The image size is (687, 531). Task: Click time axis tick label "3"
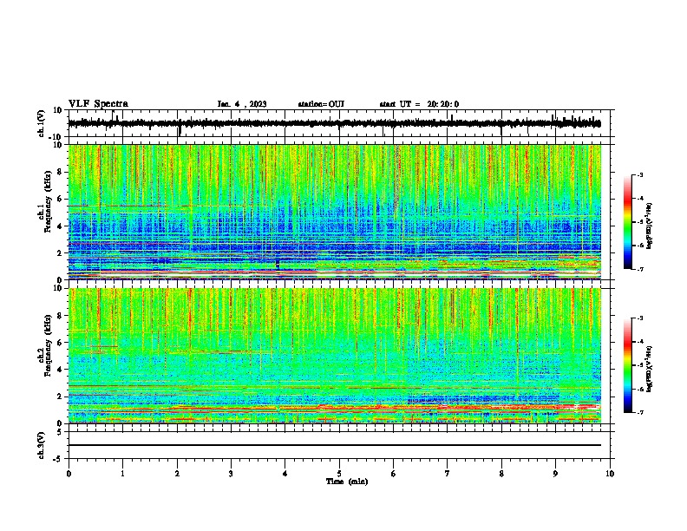click(x=231, y=474)
